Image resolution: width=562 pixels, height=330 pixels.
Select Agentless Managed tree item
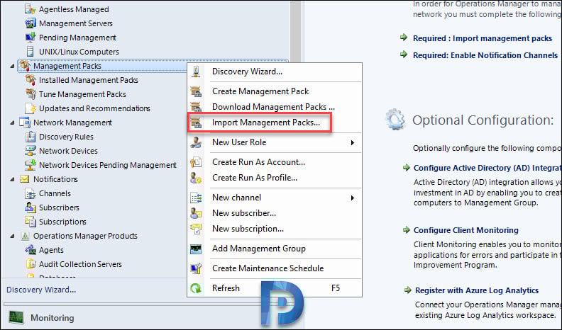[74, 9]
